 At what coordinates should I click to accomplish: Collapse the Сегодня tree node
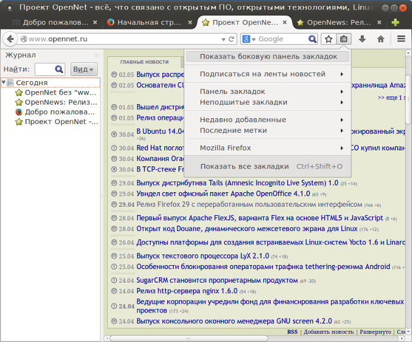click(4, 82)
